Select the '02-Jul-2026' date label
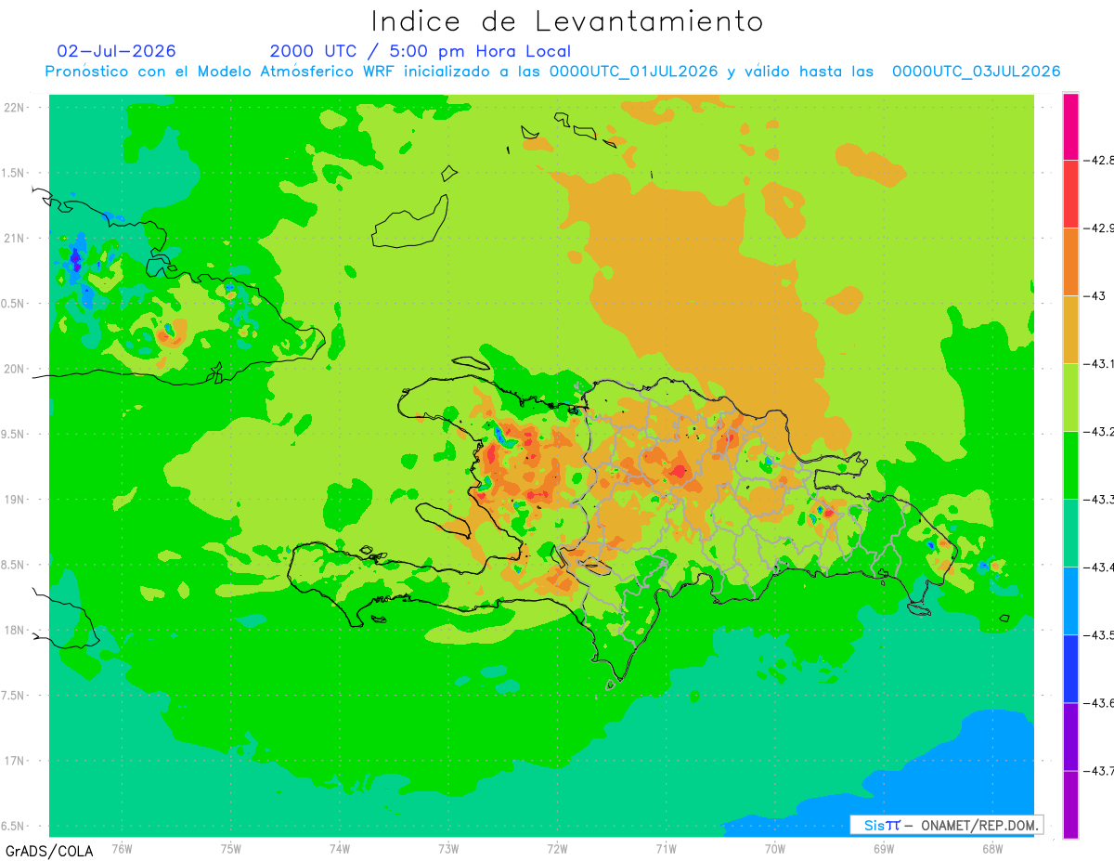 coord(116,51)
